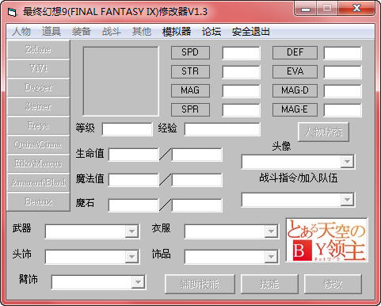
Task: Click the current 魔石 field
Action: click(x=134, y=205)
